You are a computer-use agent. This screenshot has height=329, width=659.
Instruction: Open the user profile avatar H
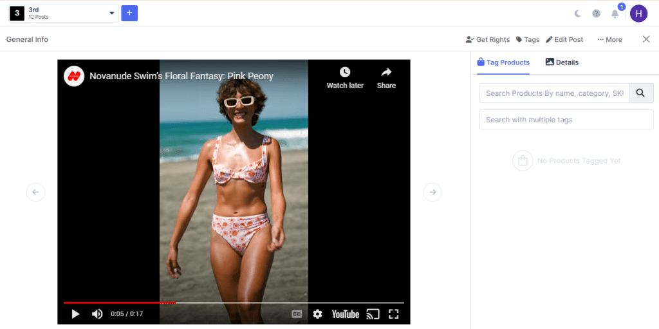(x=638, y=14)
